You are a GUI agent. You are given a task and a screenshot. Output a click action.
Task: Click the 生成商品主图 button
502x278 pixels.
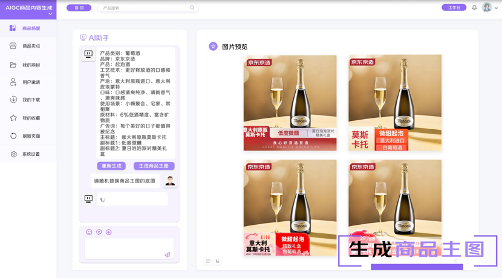point(154,166)
